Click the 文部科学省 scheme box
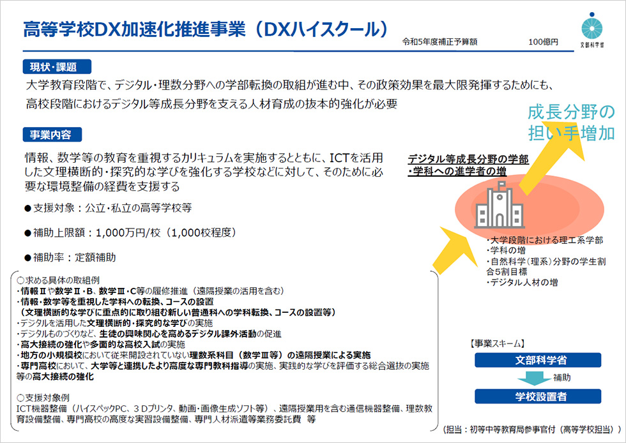The image size is (626, 443). [x=537, y=360]
